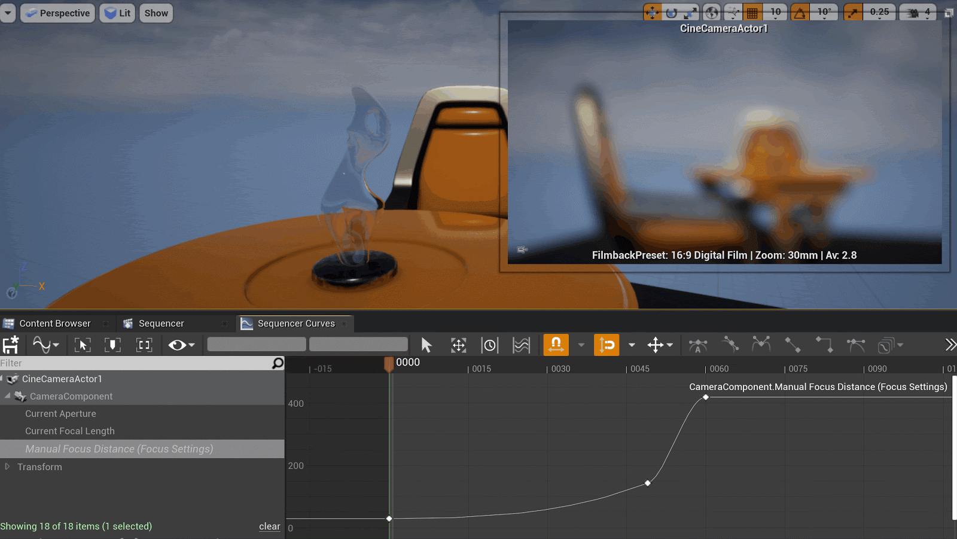Select the multi-curve wave tool
Screen dimensions: 957x539
(522, 345)
